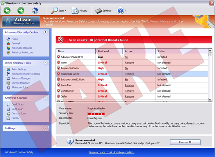Open All-in-one Suite
The width and height of the screenshot is (215, 157).
click(20, 87)
